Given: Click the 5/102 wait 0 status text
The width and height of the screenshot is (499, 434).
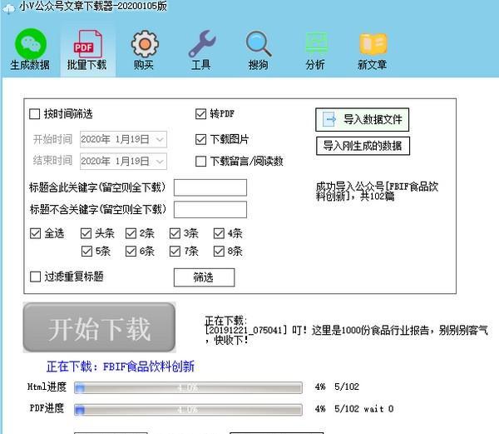Looking at the screenshot, I should (363, 408).
